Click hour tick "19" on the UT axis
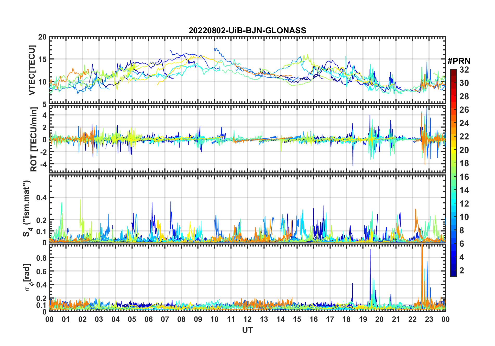495x346 pixels. pyautogui.click(x=363, y=319)
